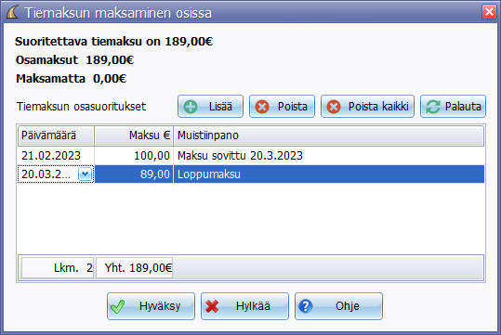
Task: Accept with the Hyväksy button
Action: (151, 306)
